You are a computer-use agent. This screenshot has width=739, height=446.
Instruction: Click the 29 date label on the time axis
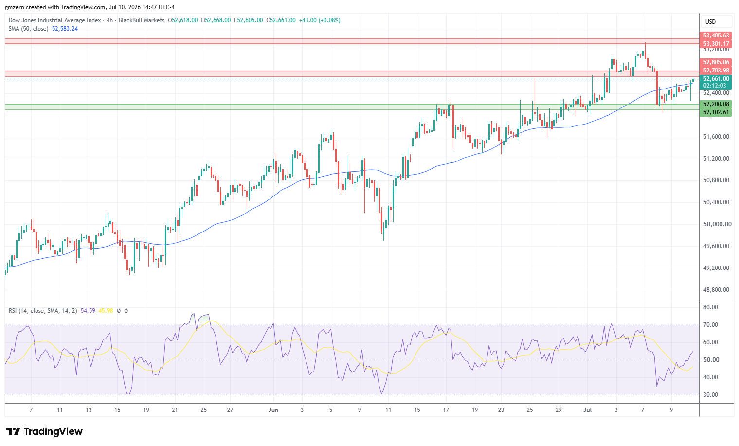559,410
